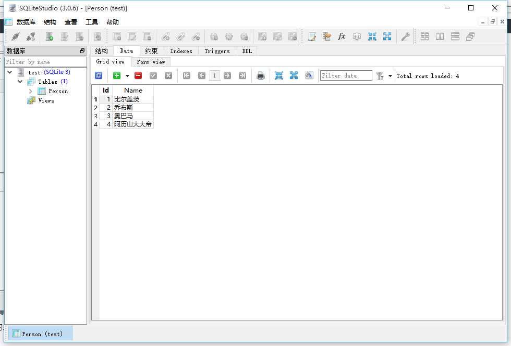Click the Filter data input field
Screen dimensions: 511x346
click(x=346, y=76)
